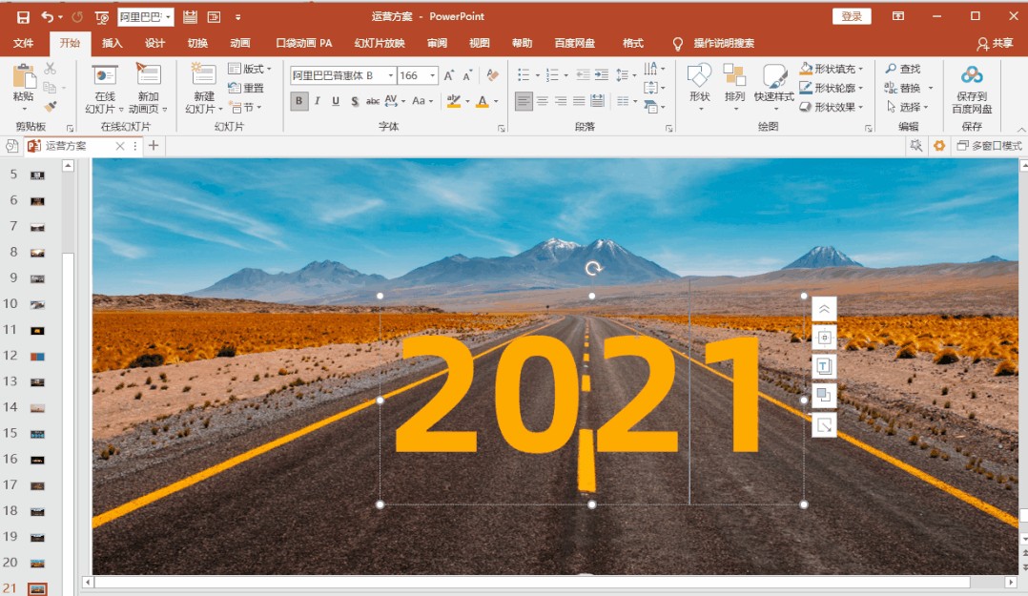This screenshot has width=1028, height=596.
Task: Toggle Strikethrough abc formatting
Action: [x=372, y=101]
